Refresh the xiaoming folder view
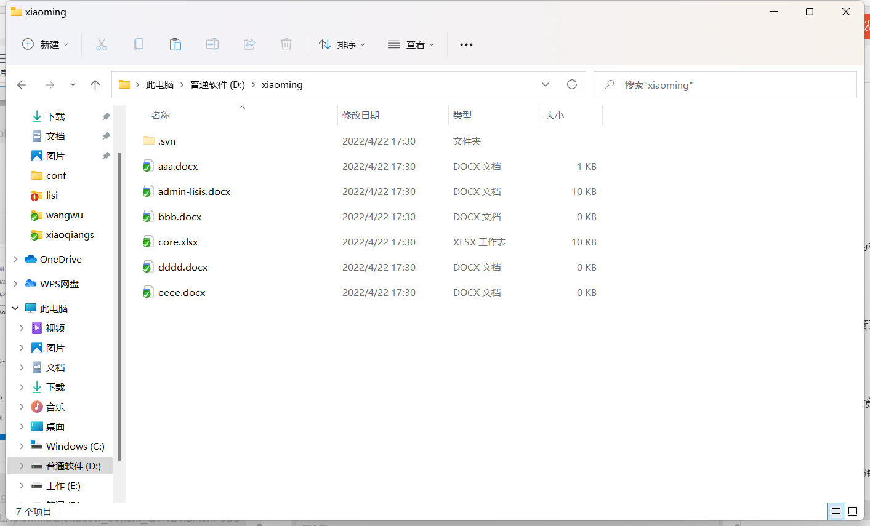The width and height of the screenshot is (870, 526). (x=572, y=84)
